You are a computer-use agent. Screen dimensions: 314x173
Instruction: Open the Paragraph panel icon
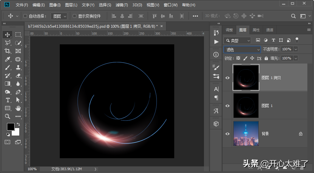(216, 98)
